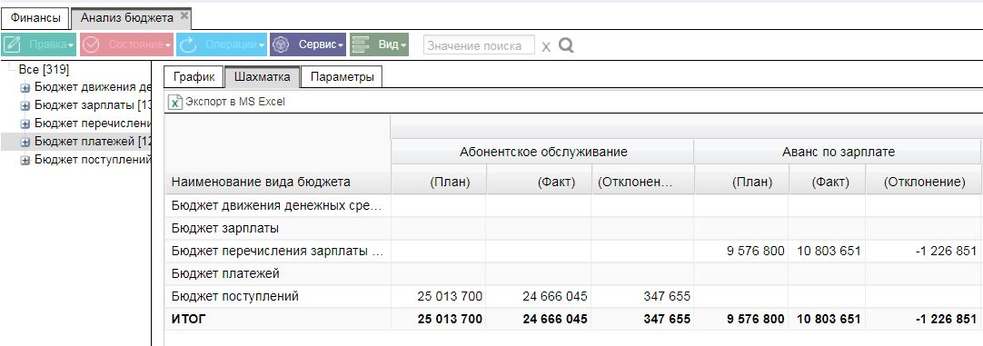Screen dimensions: 983x346
Task: Select the Все [319] root node
Action: click(x=44, y=69)
